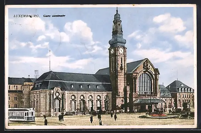Select the front-facing clock on the tower
Viewport: 201px width, 133px height.
pyautogui.click(x=121, y=51)
